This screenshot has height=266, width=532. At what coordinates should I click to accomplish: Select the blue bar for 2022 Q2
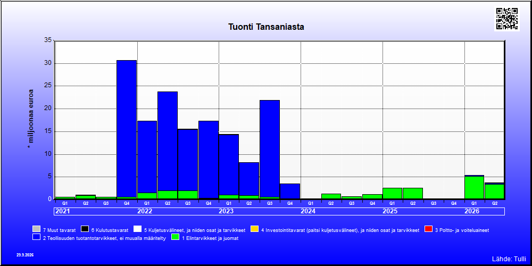(168, 141)
